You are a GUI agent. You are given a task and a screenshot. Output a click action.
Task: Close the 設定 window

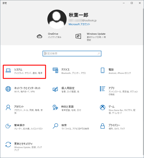(140, 3)
